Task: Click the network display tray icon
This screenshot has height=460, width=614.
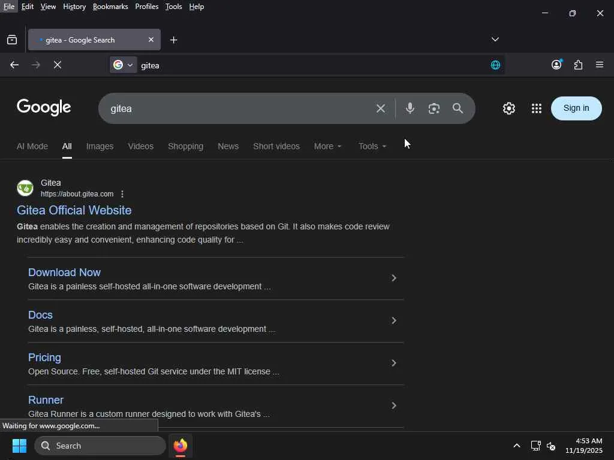Action: [535, 446]
